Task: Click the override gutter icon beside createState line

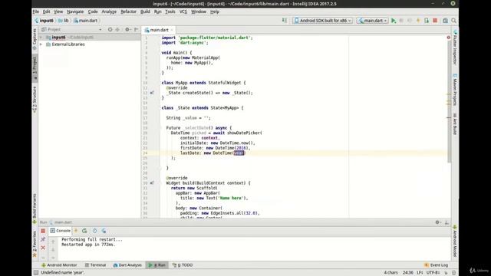Action: coord(152,93)
